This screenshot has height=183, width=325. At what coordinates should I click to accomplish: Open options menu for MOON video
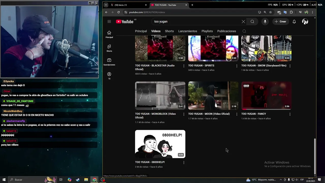[x=237, y=114]
